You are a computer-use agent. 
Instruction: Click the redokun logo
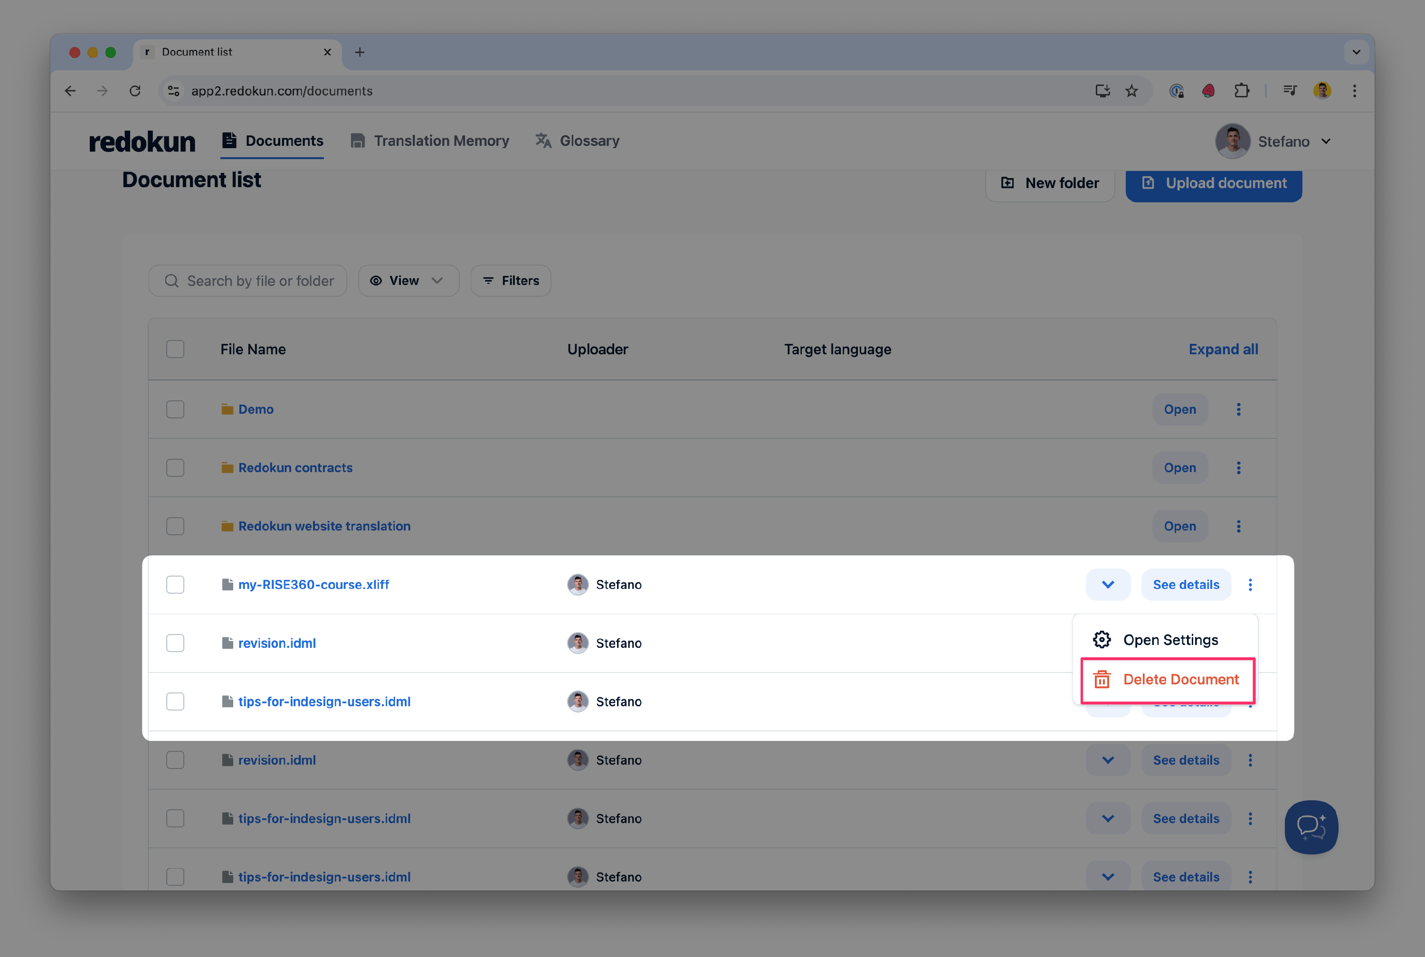pos(142,141)
